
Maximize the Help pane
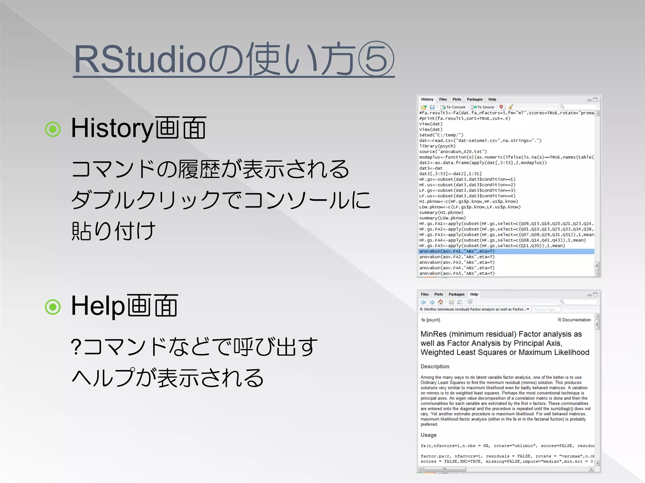pyautogui.click(x=595, y=295)
